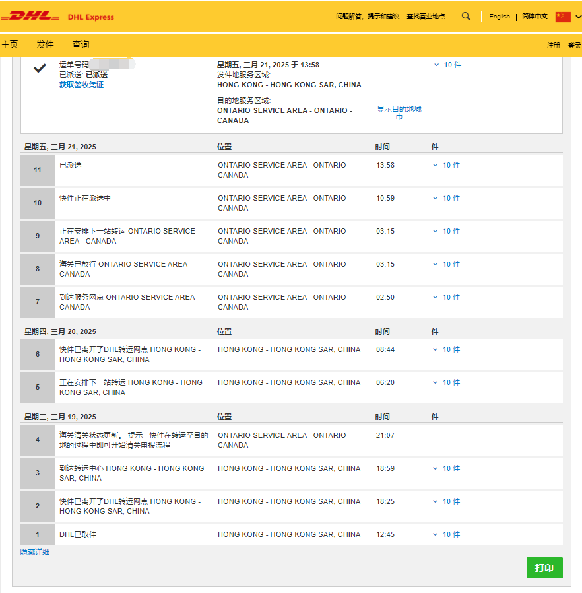Go to 主页 menu
Viewport: 582px width, 593px height.
(x=9, y=44)
